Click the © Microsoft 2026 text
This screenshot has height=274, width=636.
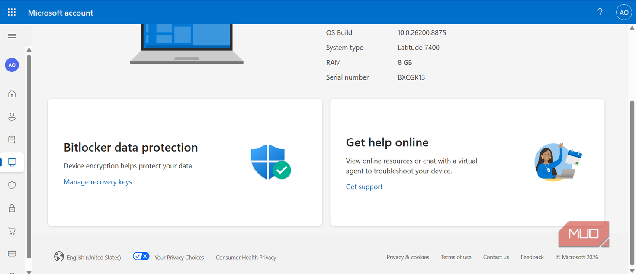[x=577, y=257]
